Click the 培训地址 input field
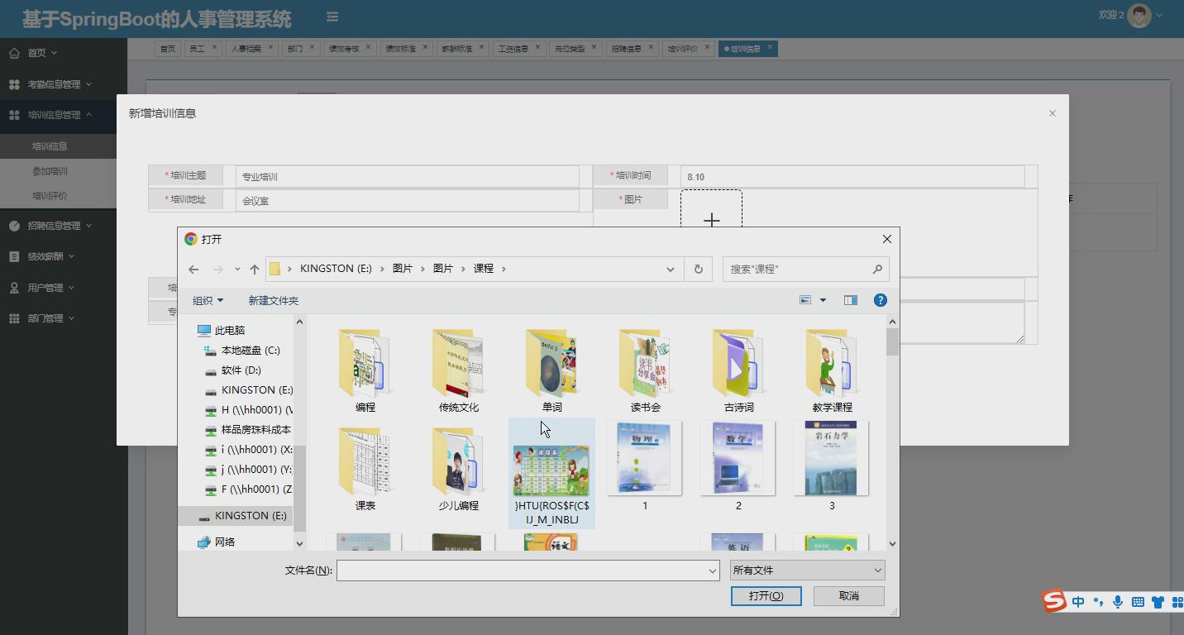 407,201
